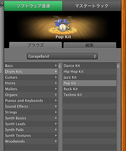Open the 編集 tab
The image size is (126, 151).
tap(90, 45)
